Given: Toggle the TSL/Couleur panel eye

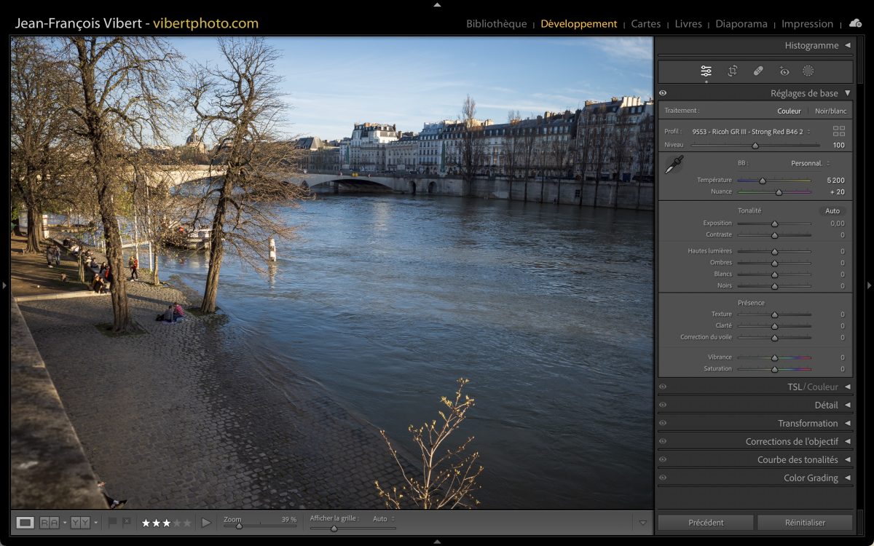Looking at the screenshot, I should [x=663, y=387].
